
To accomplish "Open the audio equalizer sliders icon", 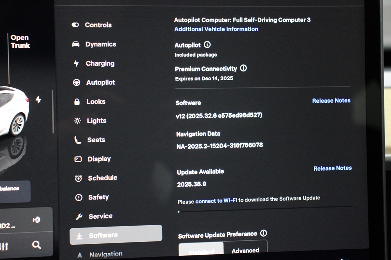I will click(x=4, y=246).
